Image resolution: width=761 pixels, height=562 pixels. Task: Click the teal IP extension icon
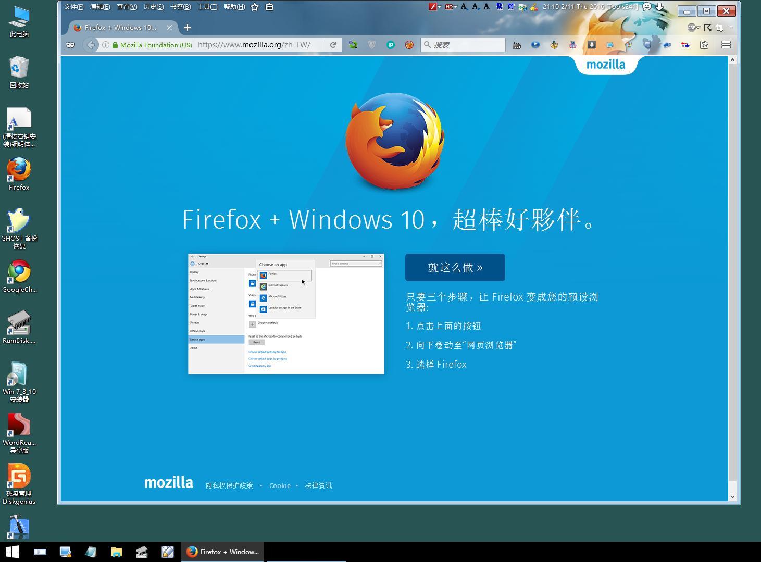pos(391,45)
